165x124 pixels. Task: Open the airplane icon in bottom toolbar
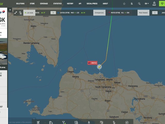38,122
